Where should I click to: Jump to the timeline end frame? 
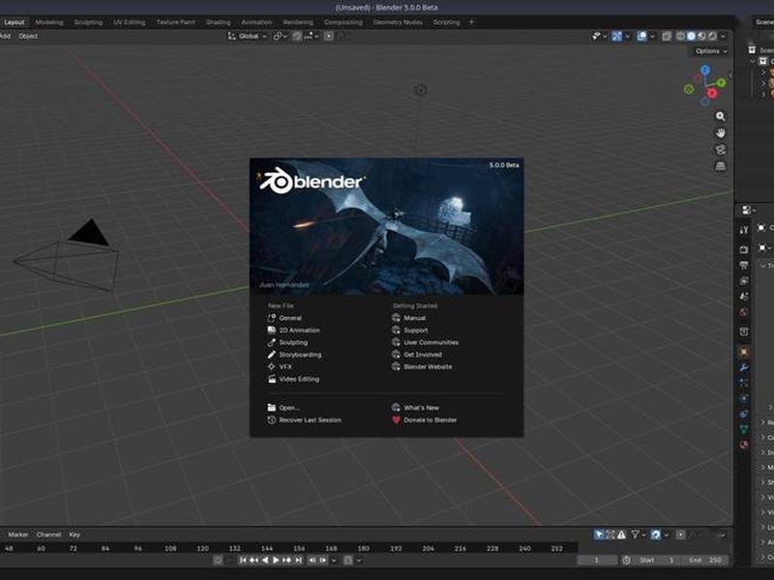pyautogui.click(x=298, y=561)
